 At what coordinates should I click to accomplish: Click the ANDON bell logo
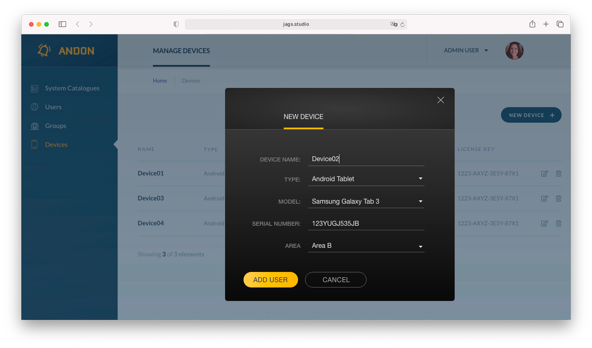click(x=44, y=50)
